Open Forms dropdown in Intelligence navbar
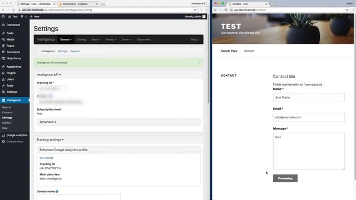This screenshot has width=356, height=200. click(x=126, y=39)
